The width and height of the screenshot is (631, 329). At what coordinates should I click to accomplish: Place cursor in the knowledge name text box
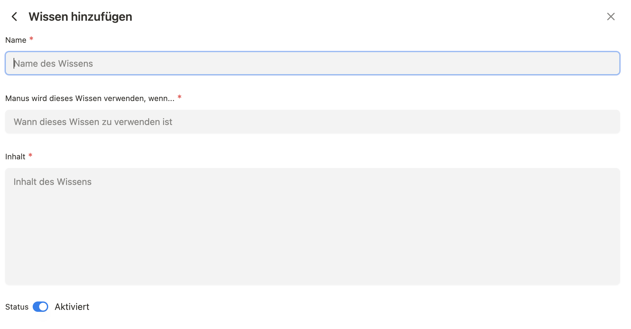[x=312, y=63]
